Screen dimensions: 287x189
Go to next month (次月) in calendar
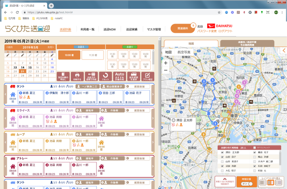click(x=50, y=47)
